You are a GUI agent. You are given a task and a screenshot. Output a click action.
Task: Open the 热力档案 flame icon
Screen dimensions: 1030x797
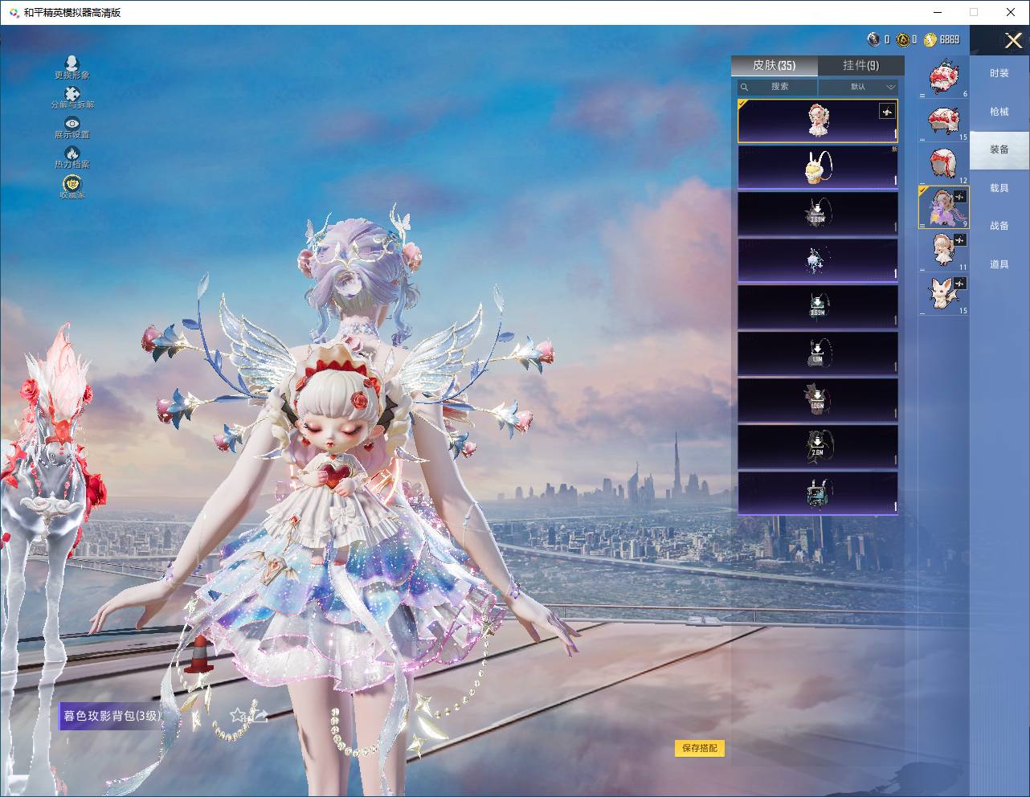tap(72, 157)
